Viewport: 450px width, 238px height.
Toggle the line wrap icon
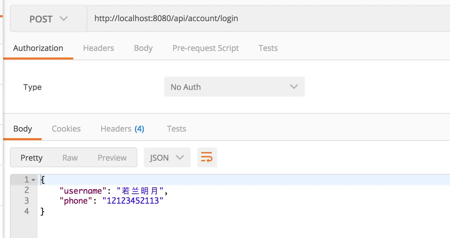pyautogui.click(x=207, y=157)
